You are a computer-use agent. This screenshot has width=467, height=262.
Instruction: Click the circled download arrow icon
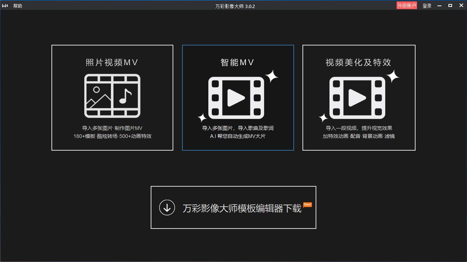click(x=167, y=207)
